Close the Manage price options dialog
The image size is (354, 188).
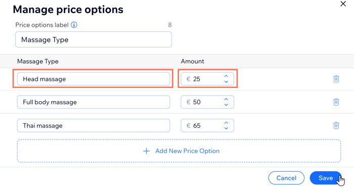click(x=343, y=4)
